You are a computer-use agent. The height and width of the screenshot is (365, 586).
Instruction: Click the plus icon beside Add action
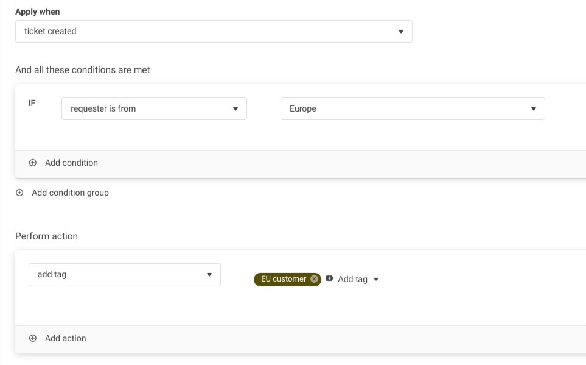[x=33, y=338]
